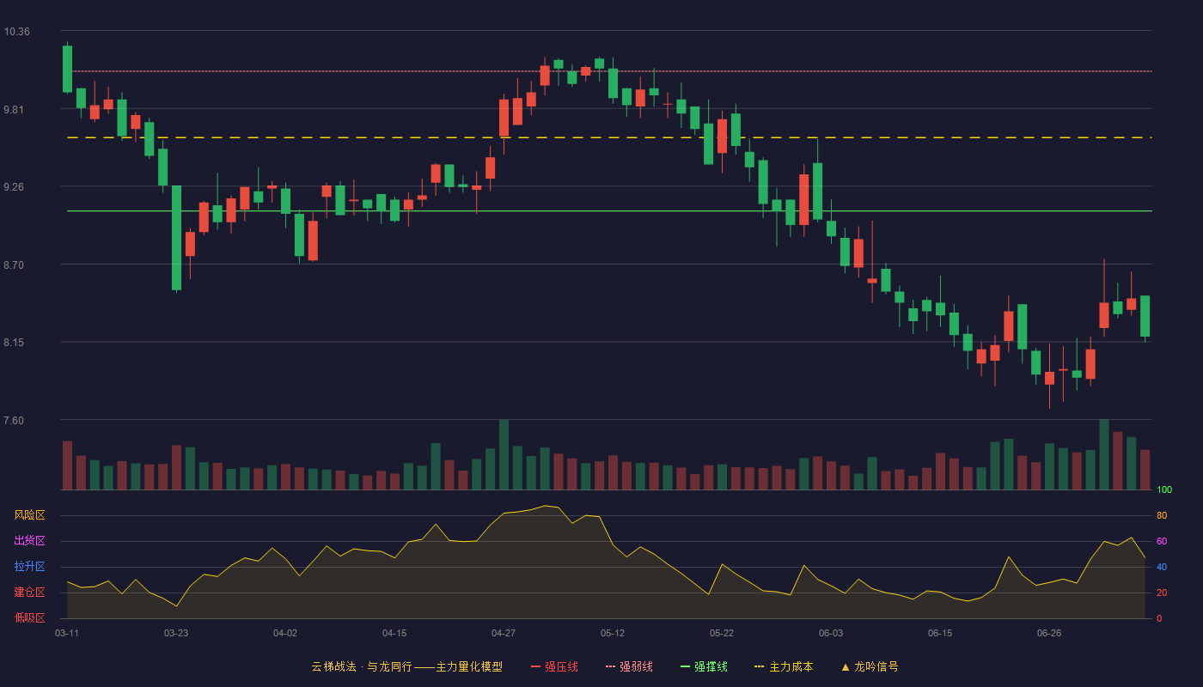Click the pink dotted icon beside 强弱线

(x=610, y=666)
